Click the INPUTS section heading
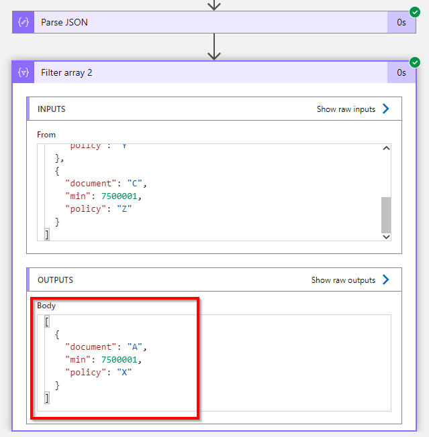 [51, 109]
